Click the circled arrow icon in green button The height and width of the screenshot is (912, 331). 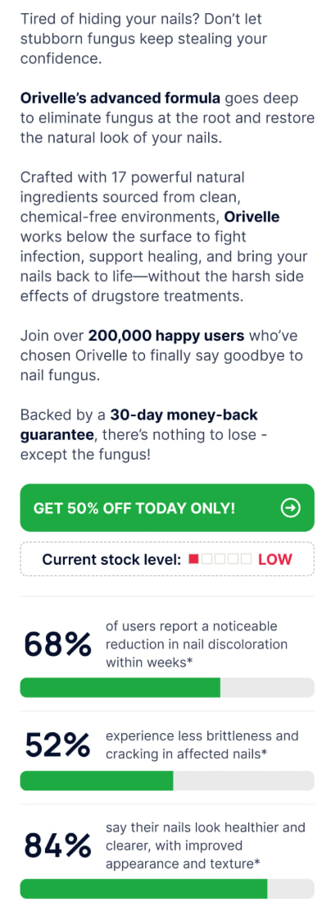click(x=290, y=508)
